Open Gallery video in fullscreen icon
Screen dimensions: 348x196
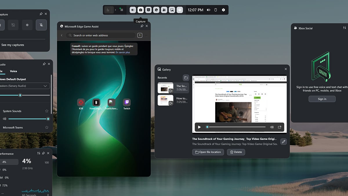(280, 127)
